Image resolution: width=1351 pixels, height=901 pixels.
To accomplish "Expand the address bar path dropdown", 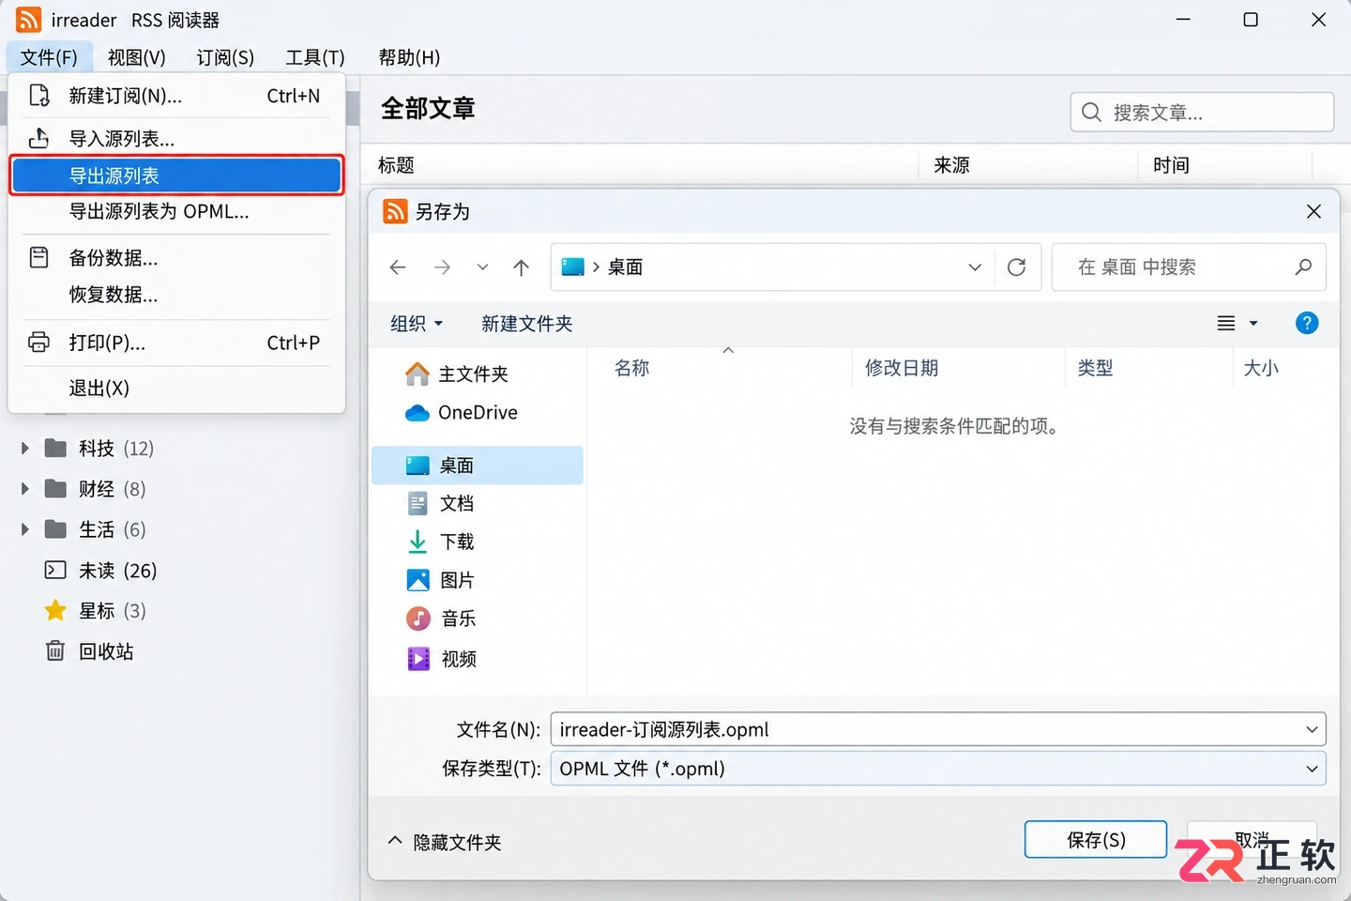I will [975, 267].
